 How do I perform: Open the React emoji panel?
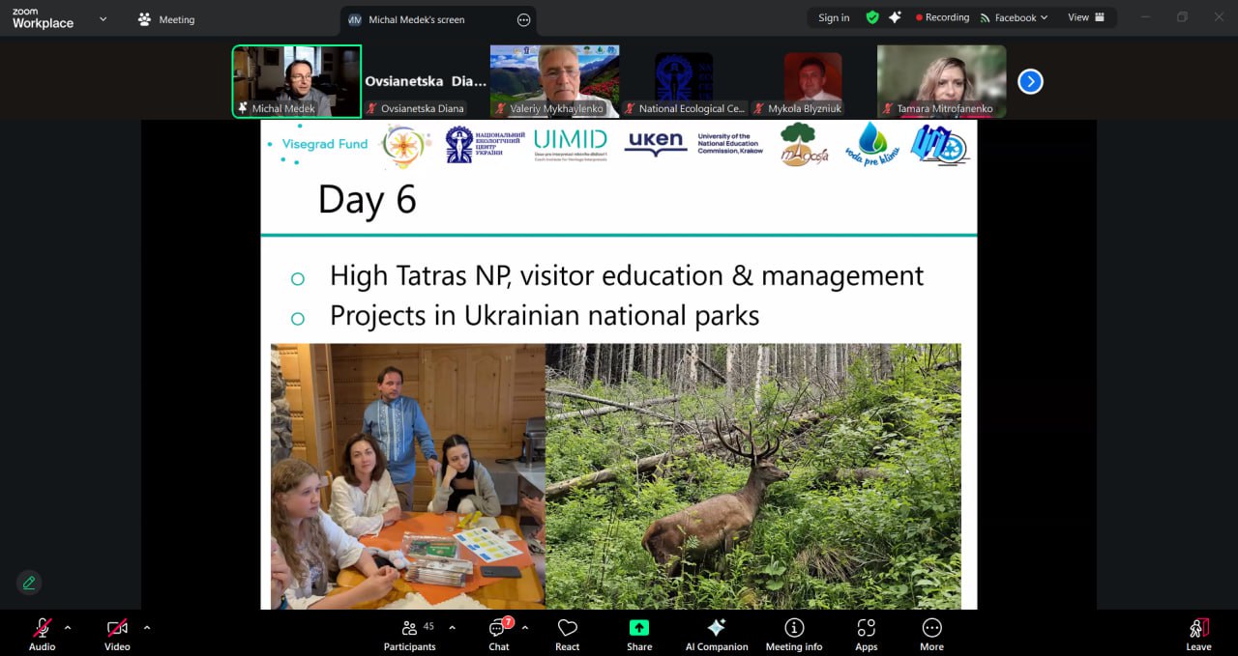[x=567, y=634]
